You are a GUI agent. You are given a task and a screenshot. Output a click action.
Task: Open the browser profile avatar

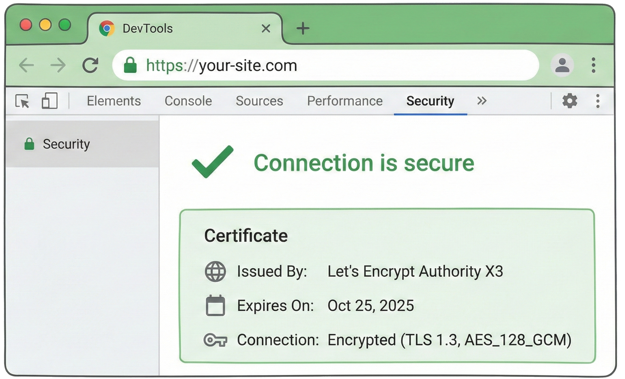click(563, 65)
